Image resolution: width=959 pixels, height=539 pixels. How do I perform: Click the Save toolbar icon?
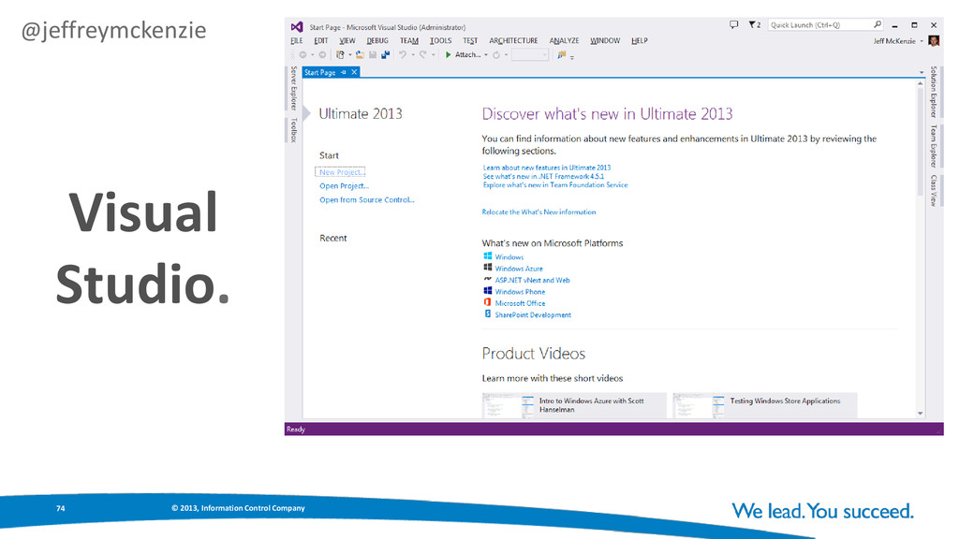coord(373,55)
